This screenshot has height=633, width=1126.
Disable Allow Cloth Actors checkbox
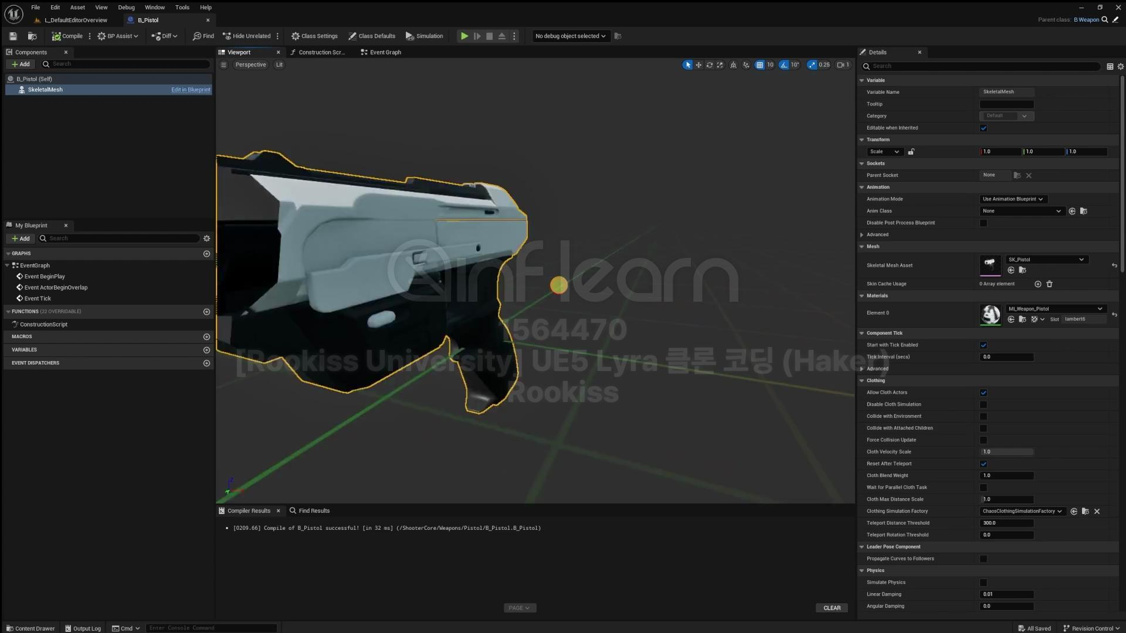[x=983, y=393]
